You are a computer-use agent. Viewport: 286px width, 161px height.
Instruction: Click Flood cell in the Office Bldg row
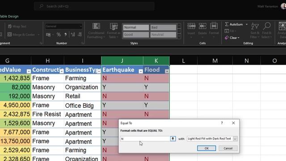(x=156, y=106)
